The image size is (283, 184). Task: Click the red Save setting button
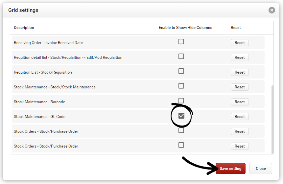click(x=230, y=169)
